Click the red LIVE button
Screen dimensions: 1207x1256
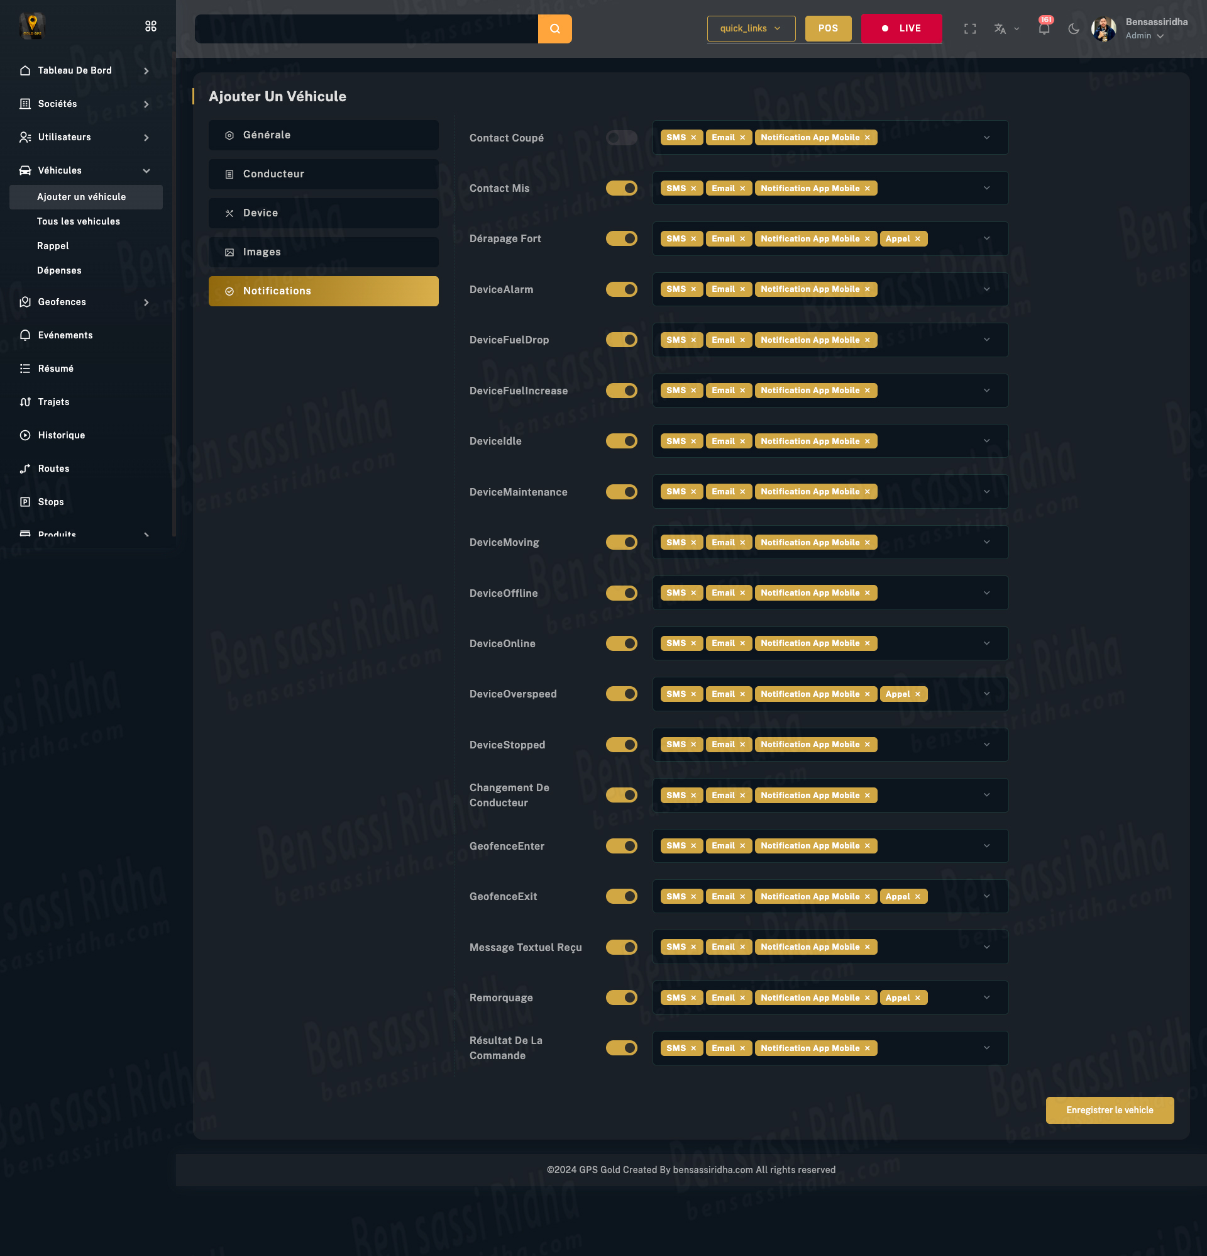(901, 29)
